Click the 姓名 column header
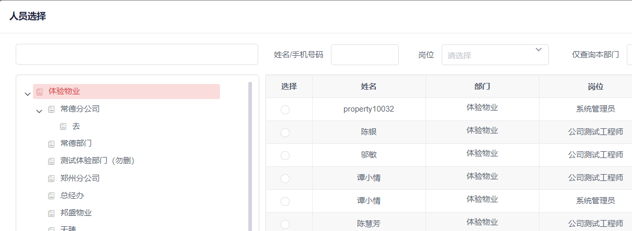The image size is (632, 231). (x=369, y=87)
